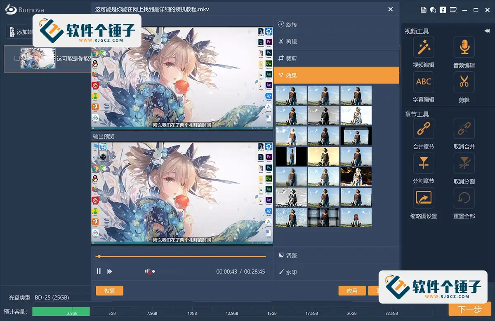
Task: Click the Merge Chapter (合并章节) chain icon
Action: pyautogui.click(x=423, y=129)
